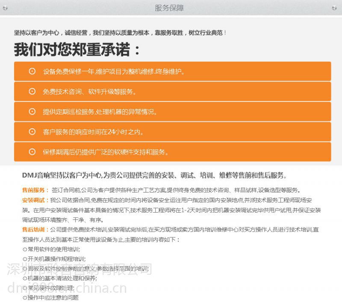
Task: Click the 免费技术咨询、软件升级等服务 bar text
Action: pos(89,92)
